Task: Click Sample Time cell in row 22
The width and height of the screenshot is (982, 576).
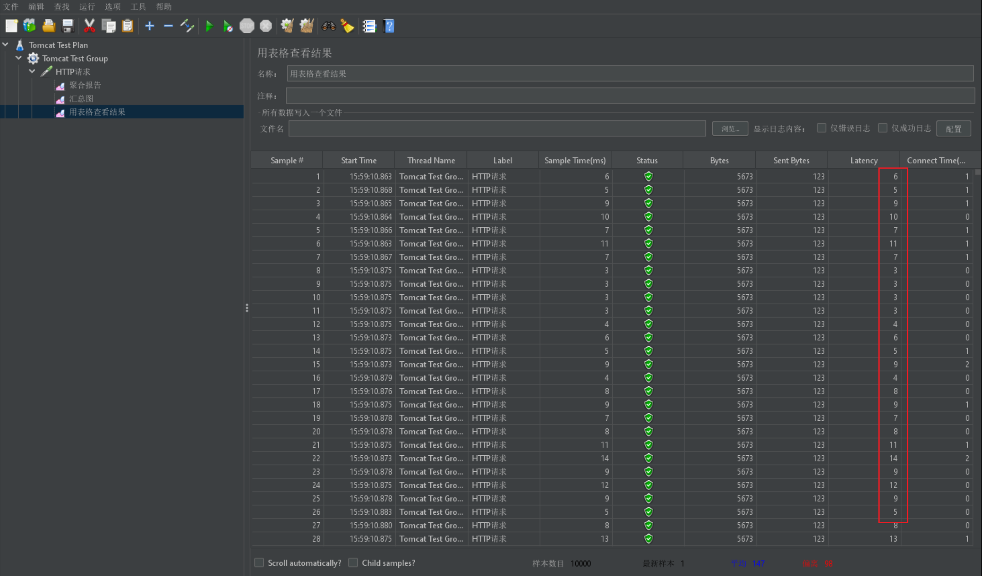Action: coord(575,458)
